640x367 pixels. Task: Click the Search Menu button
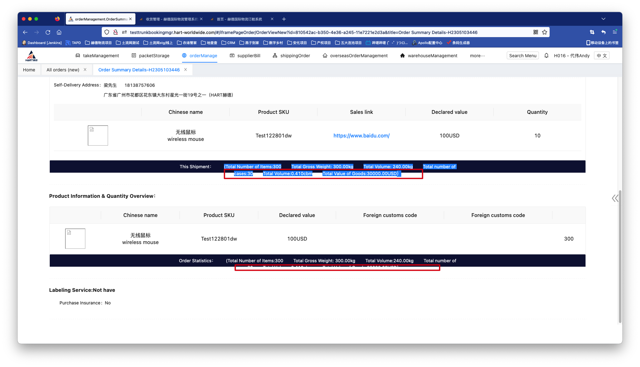(x=523, y=56)
